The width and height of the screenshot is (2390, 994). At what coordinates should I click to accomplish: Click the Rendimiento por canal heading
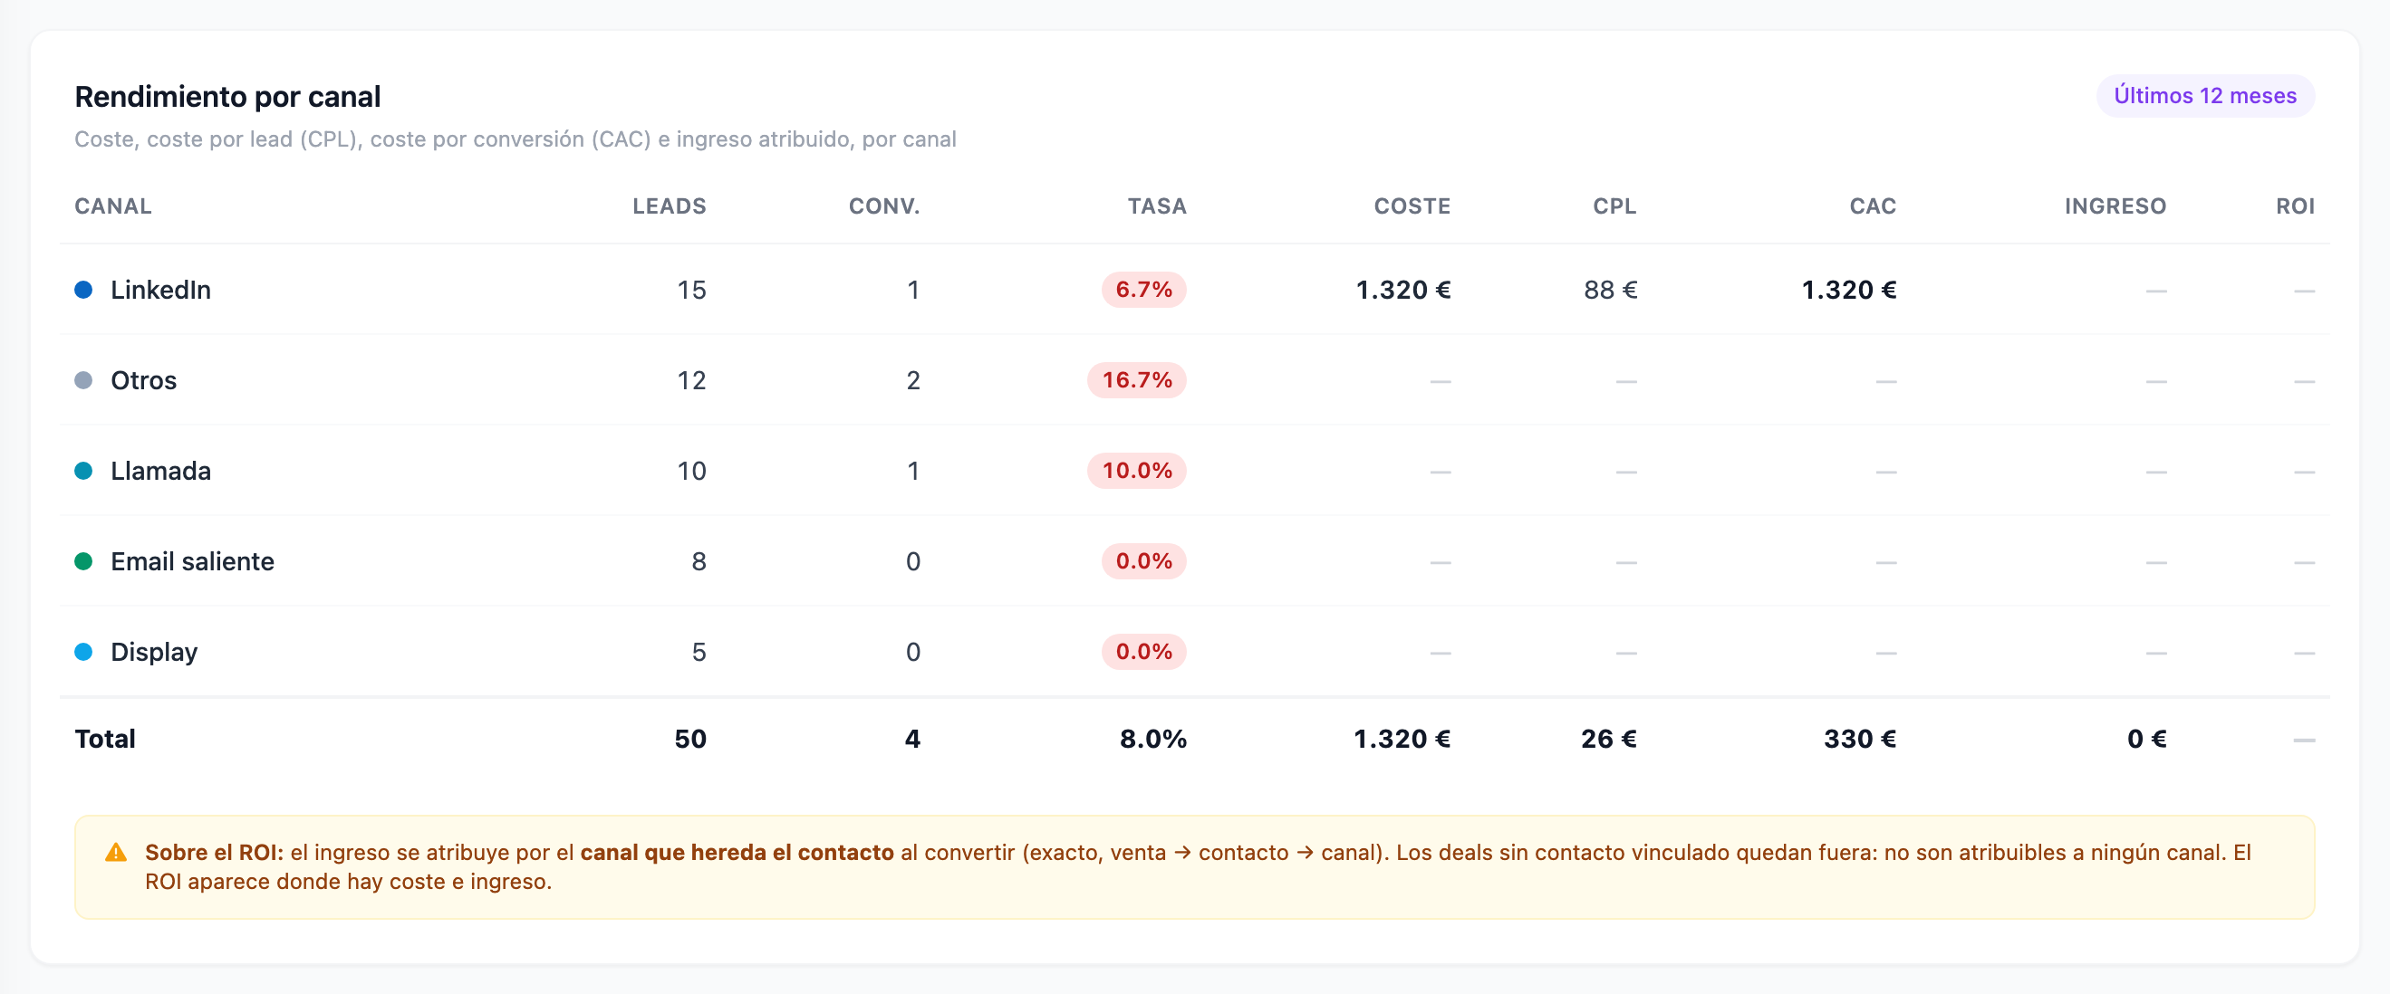pyautogui.click(x=227, y=97)
